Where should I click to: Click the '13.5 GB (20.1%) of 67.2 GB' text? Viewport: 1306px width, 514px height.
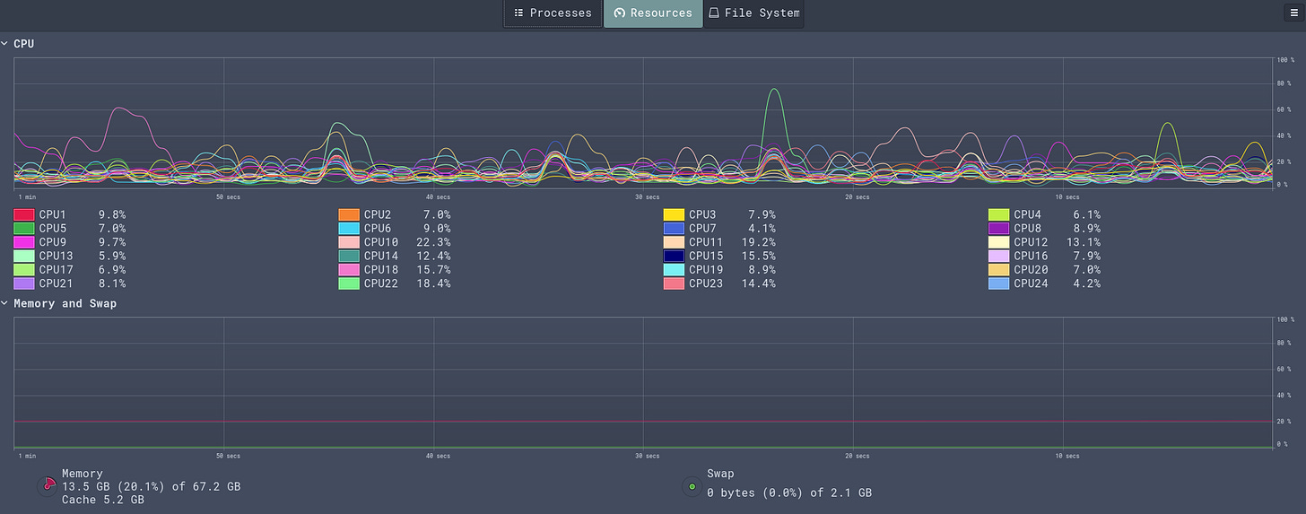(151, 486)
